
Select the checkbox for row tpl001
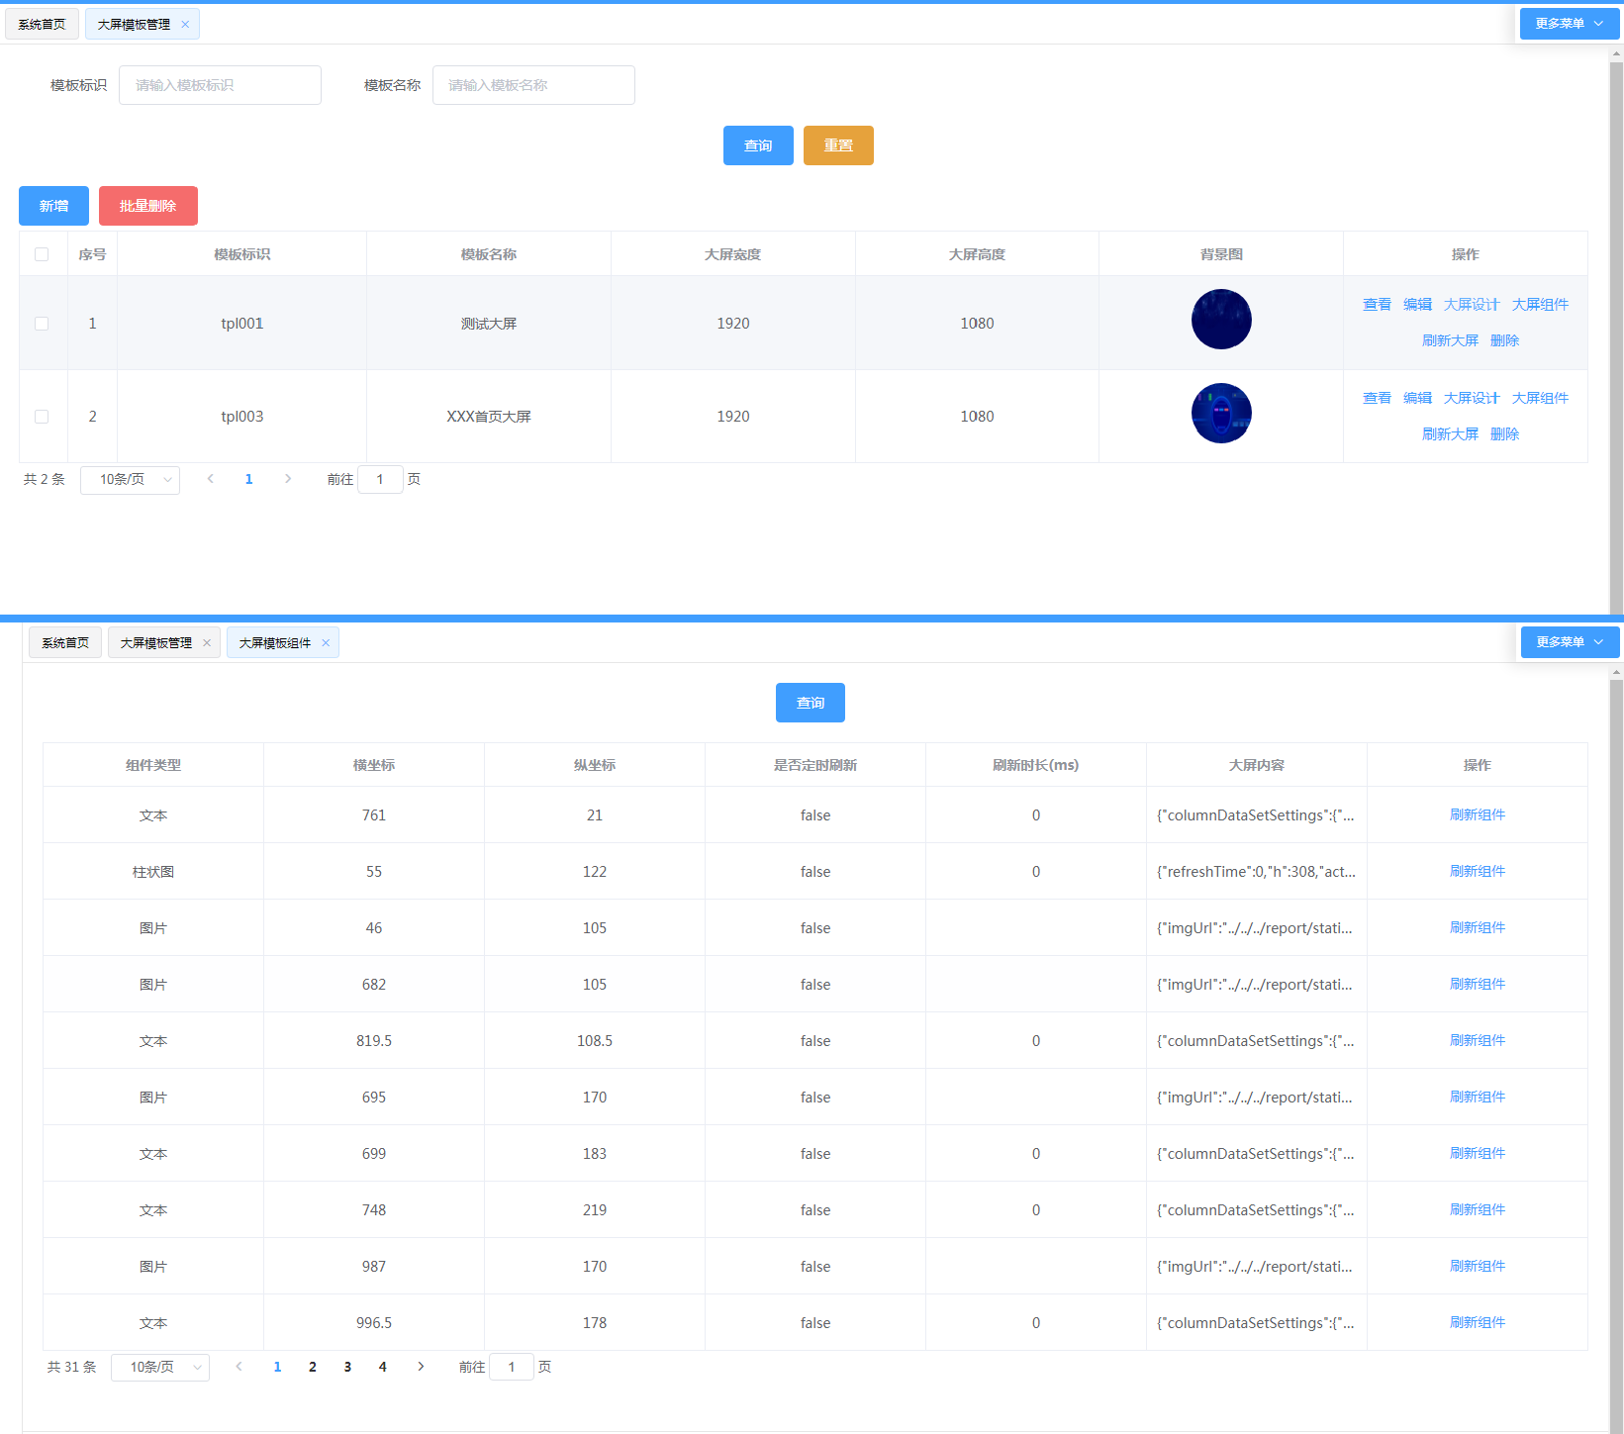point(42,324)
